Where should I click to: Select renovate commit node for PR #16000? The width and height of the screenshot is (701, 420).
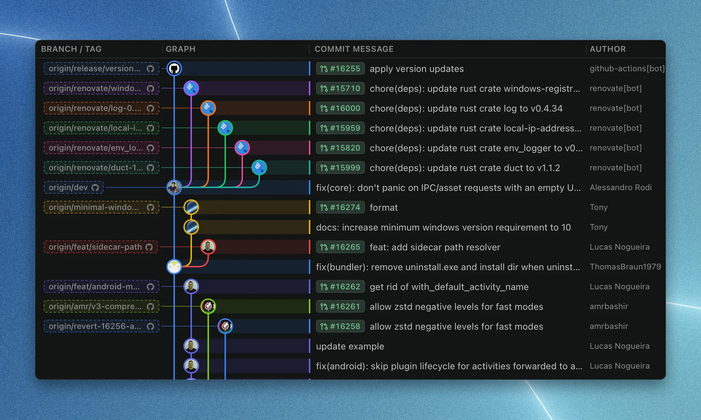208,108
